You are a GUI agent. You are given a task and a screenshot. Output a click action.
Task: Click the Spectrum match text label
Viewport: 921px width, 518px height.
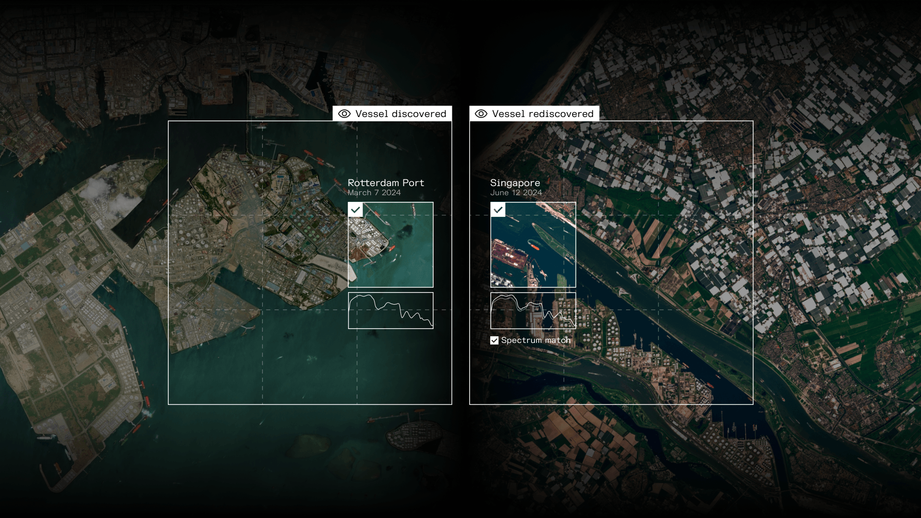click(535, 341)
